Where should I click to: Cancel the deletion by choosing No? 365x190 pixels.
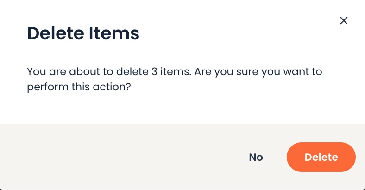[x=256, y=157]
